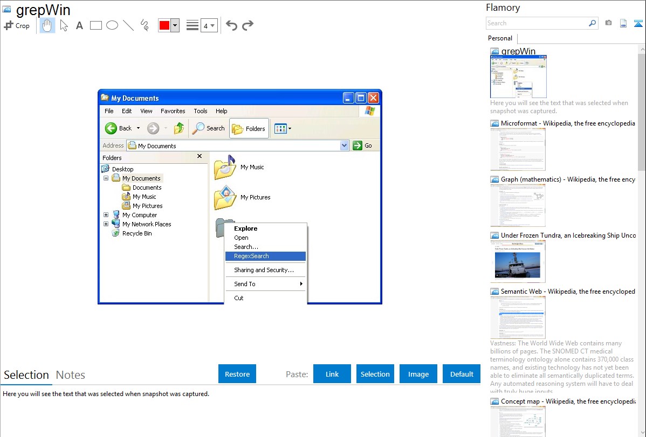Click the grey Forward arrow icon
The height and width of the screenshot is (437, 646).
153,128
